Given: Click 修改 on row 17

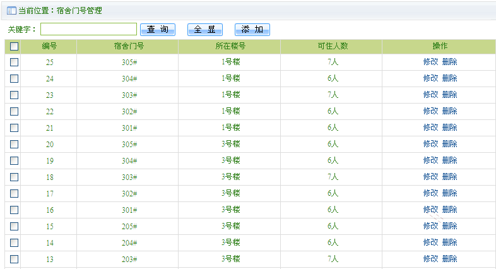Looking at the screenshot, I should coord(430,193).
